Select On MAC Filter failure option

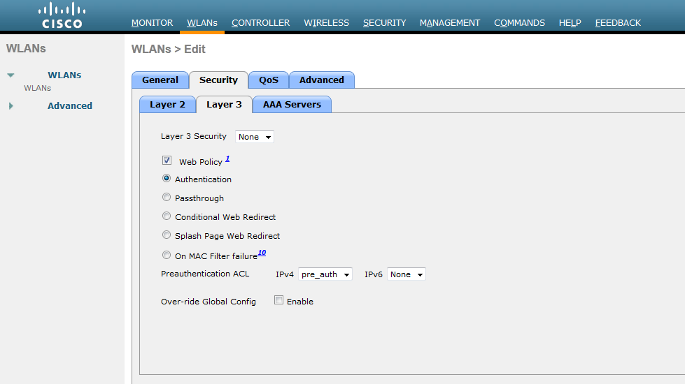pos(167,255)
